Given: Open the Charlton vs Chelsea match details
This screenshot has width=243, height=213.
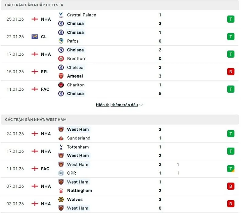Looking at the screenshot, I should pyautogui.click(x=122, y=89).
